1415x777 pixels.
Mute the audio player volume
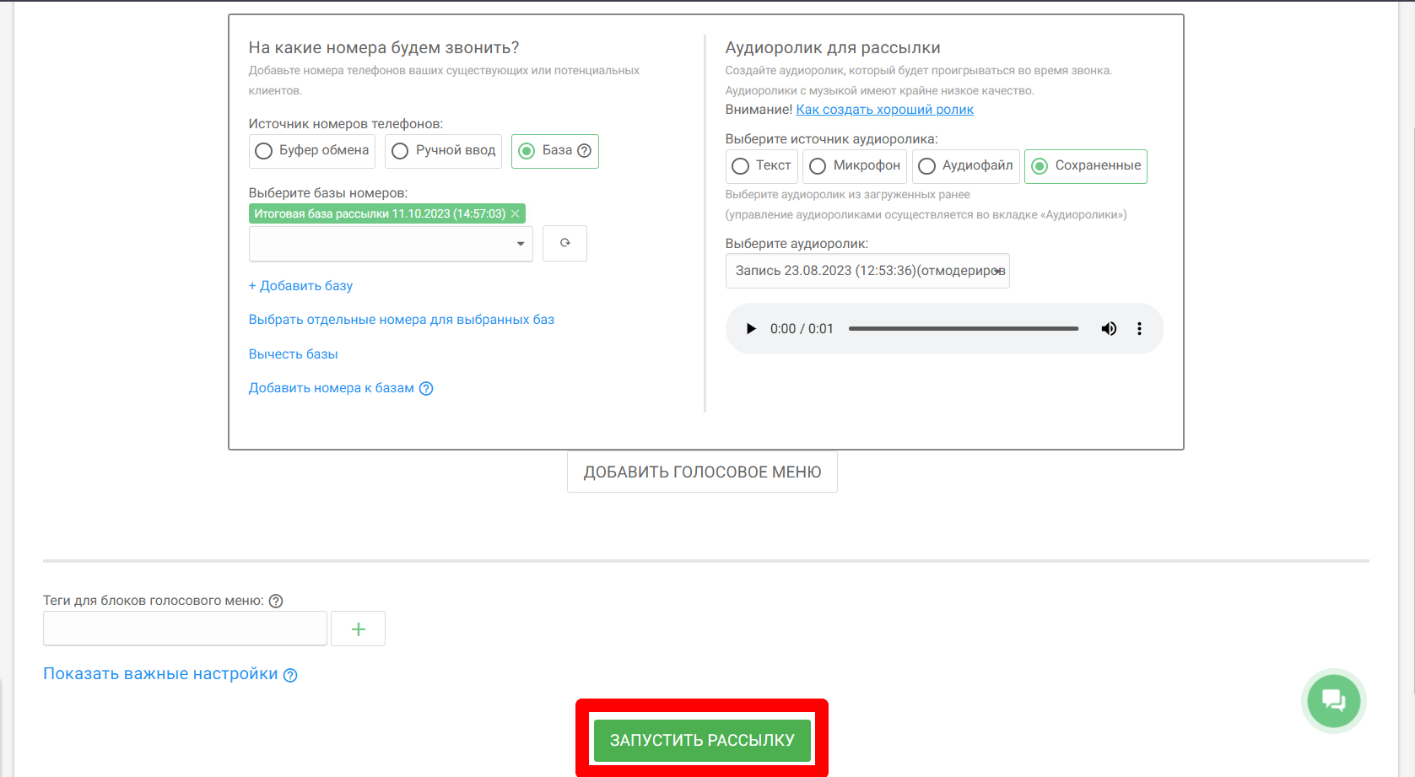(x=1109, y=329)
